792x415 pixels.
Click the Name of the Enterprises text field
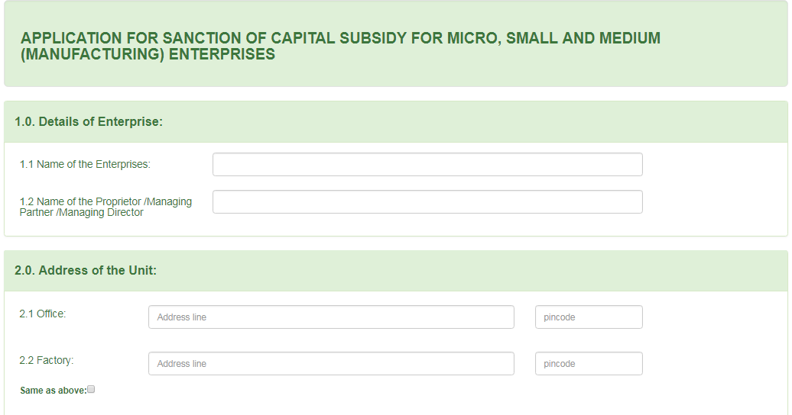tap(427, 165)
